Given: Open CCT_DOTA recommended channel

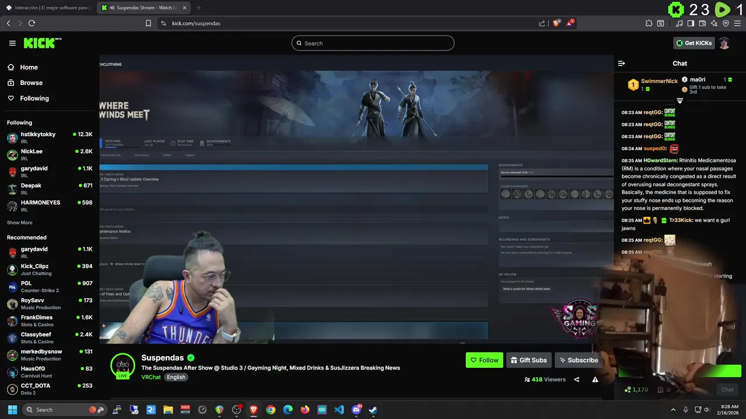Looking at the screenshot, I should point(50,389).
